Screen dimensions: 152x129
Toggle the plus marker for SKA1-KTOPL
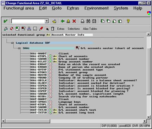pyautogui.click(x=50, y=56)
